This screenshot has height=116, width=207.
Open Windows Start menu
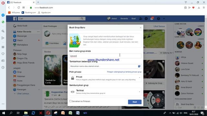(x=4, y=113)
